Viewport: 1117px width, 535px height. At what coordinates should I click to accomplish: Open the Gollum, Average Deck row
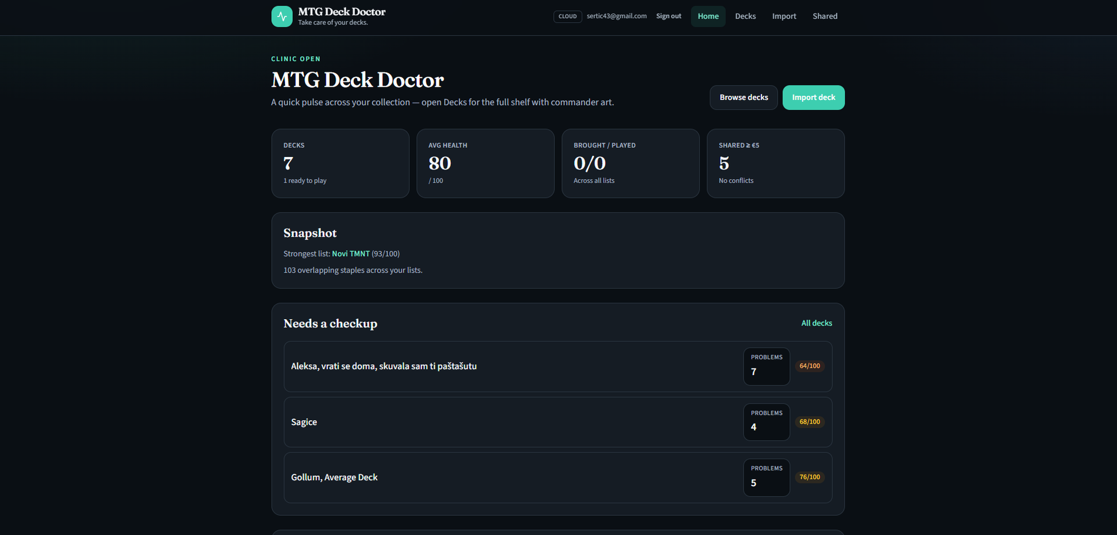click(558, 477)
